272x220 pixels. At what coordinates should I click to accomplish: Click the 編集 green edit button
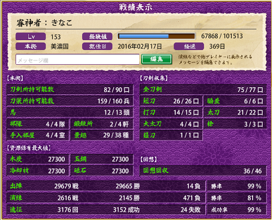156,59
